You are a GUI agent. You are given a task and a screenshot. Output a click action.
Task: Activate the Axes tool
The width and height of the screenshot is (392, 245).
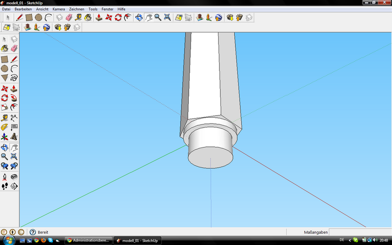[4, 137]
